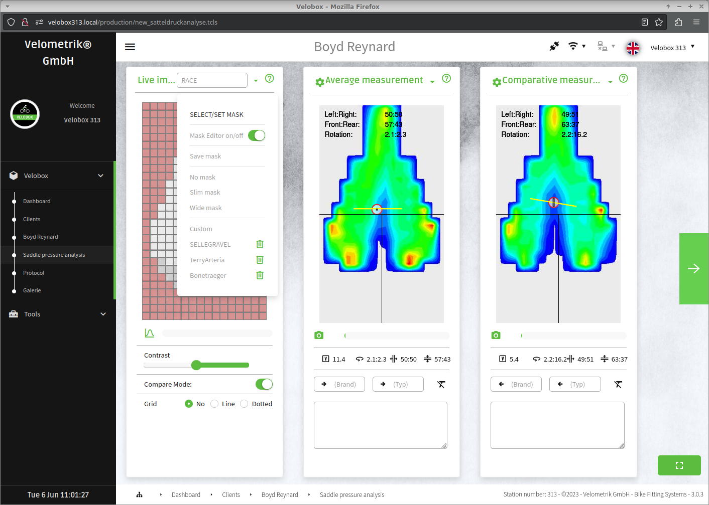Adjust the Contrast slider handle

pos(196,365)
